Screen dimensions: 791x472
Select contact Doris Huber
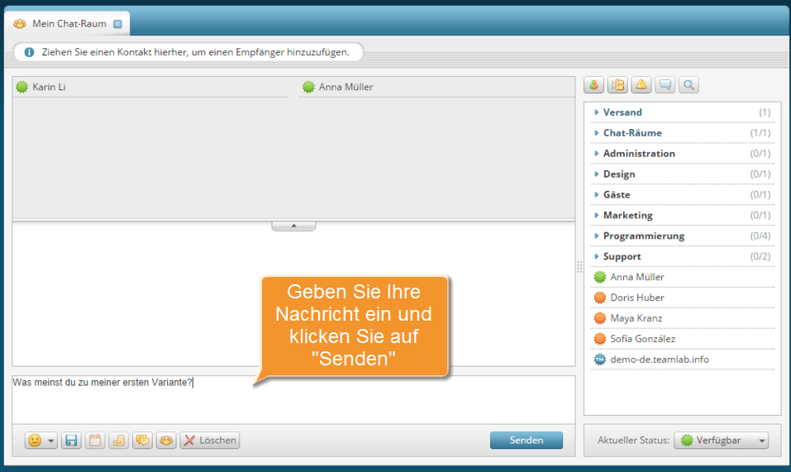point(682,298)
